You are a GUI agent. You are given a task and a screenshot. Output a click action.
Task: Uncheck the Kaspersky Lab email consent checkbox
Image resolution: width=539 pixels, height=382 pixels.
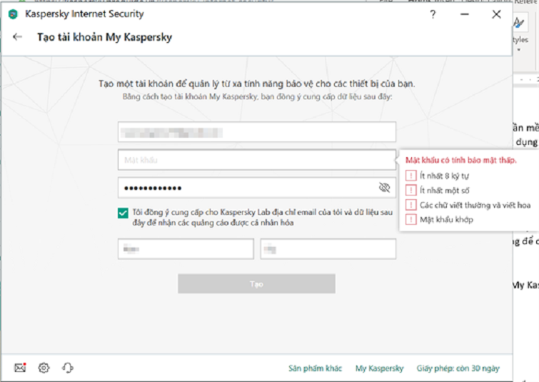tap(123, 213)
